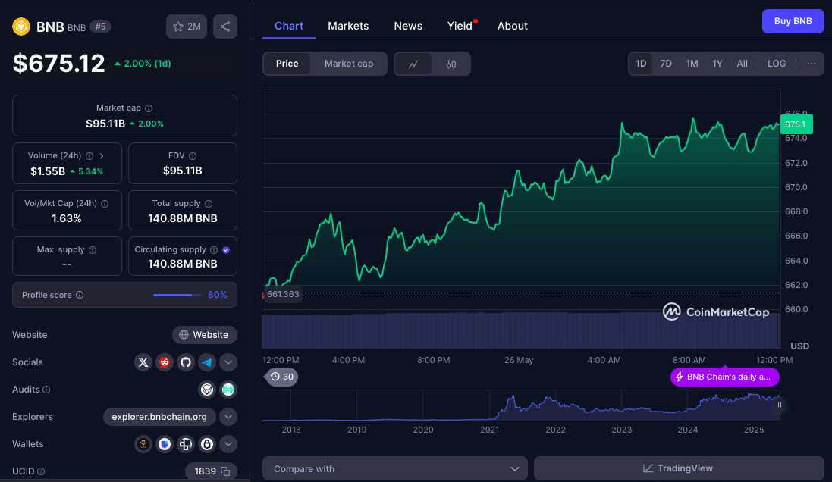The width and height of the screenshot is (832, 482).
Task: Switch chart data to Market cap
Action: pyautogui.click(x=349, y=64)
